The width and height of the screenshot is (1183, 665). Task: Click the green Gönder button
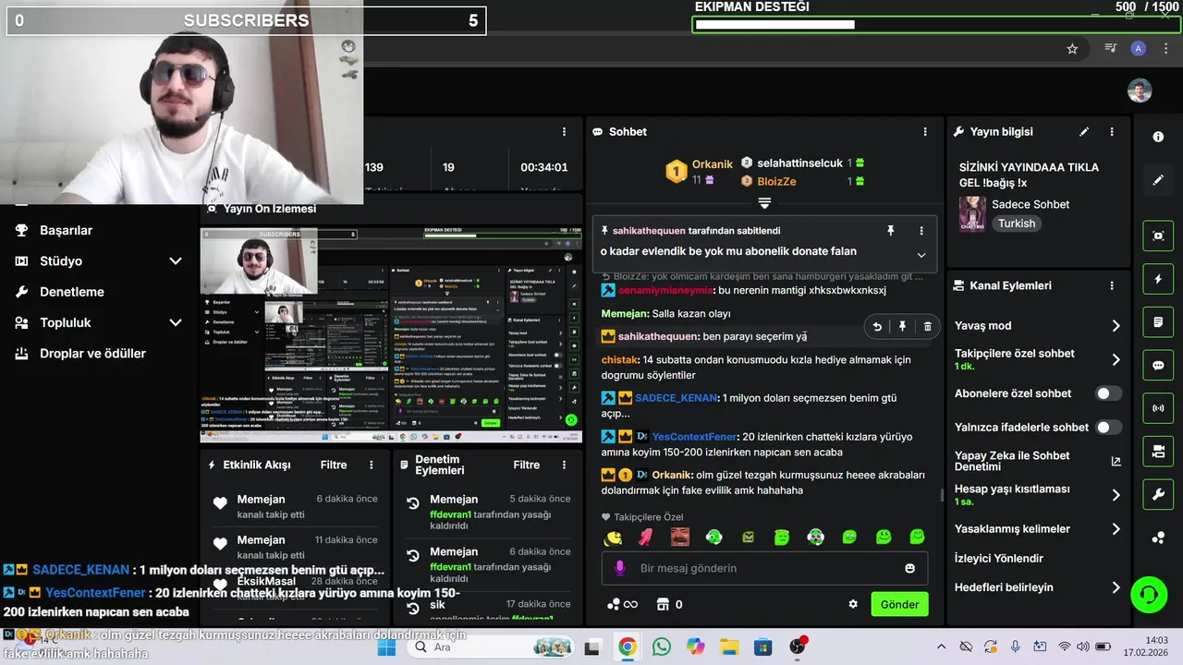tap(899, 604)
